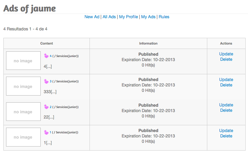Open the New Ad page

(x=92, y=17)
